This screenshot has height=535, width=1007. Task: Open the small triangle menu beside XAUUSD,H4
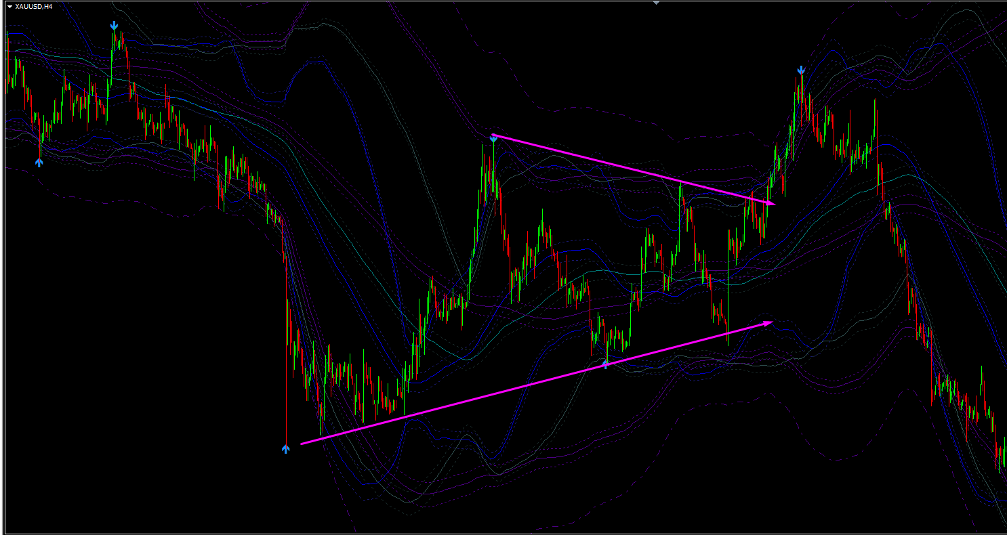(9, 6)
